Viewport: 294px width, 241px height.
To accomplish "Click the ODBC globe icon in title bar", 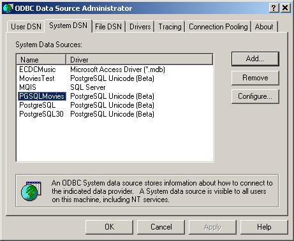I will click(x=8, y=8).
